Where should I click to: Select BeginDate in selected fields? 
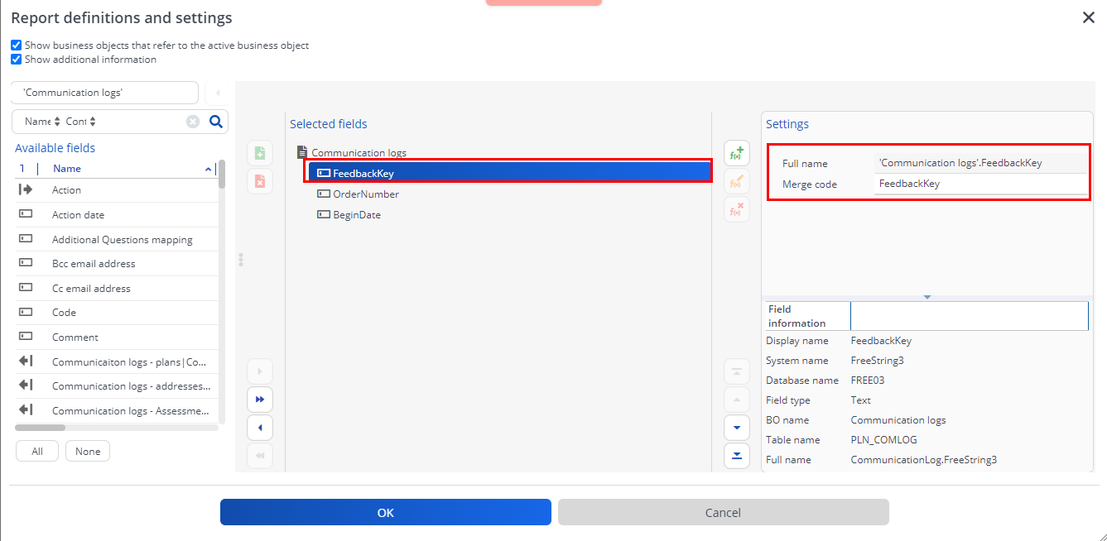click(x=357, y=214)
